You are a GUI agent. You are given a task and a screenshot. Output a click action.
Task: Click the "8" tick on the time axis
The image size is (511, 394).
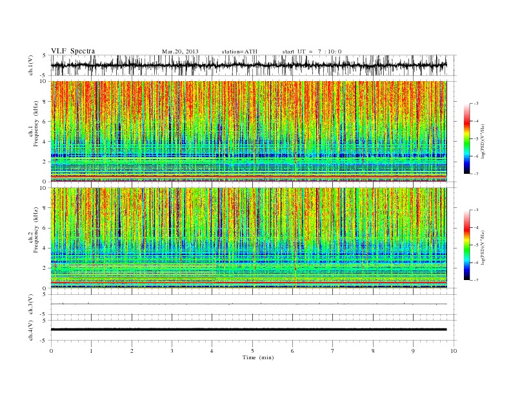tap(373, 351)
